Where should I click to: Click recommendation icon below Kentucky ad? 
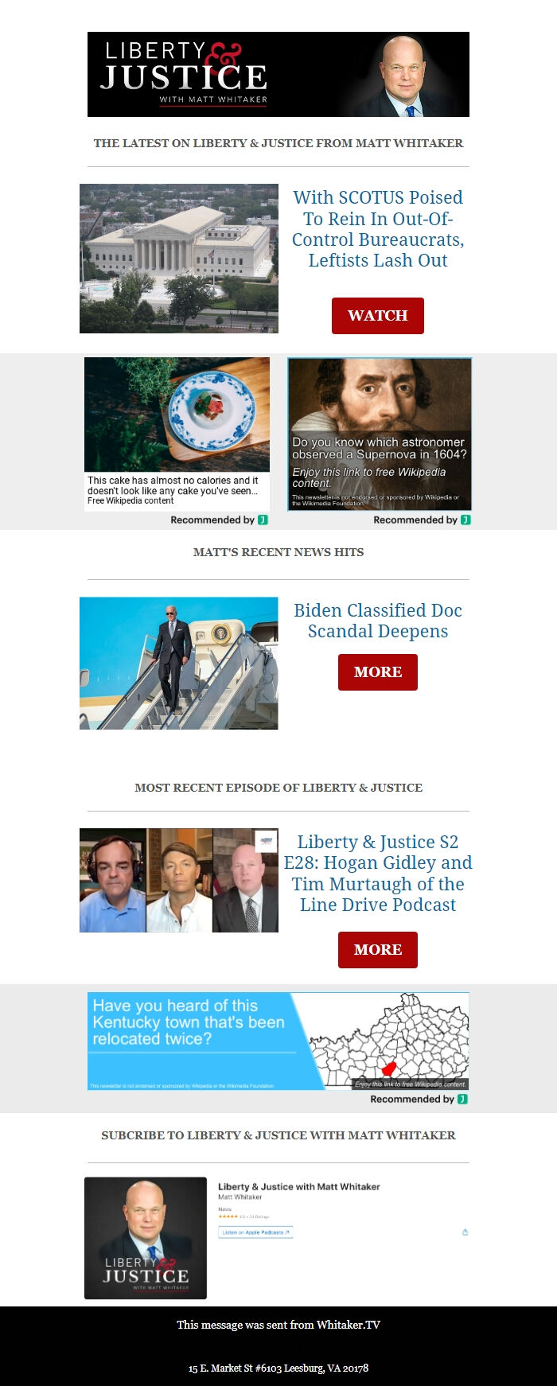click(463, 1099)
